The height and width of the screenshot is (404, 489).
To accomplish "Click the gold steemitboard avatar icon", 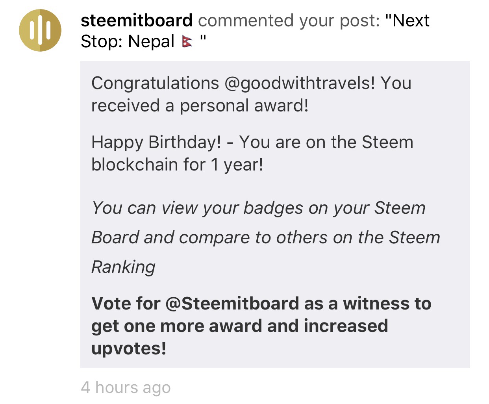I will 40,31.
